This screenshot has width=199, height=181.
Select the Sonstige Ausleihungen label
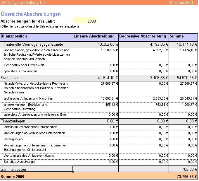[20, 162]
